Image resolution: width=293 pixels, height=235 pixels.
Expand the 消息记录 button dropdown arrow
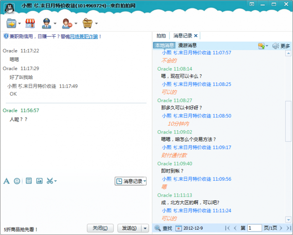145,181
